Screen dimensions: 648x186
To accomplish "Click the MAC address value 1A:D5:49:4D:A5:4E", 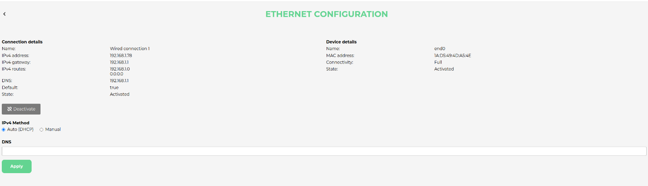I will pos(453,55).
